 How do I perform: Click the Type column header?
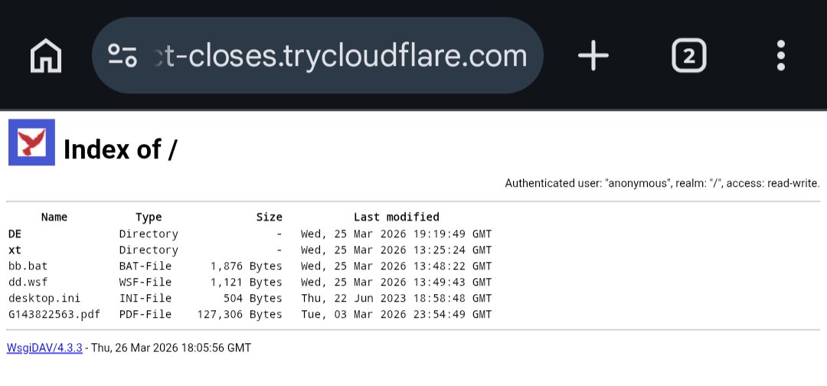coord(149,217)
